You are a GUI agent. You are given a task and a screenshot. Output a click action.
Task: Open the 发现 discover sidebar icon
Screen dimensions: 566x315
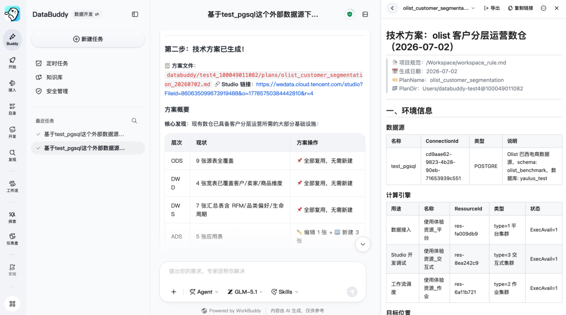pyautogui.click(x=12, y=155)
